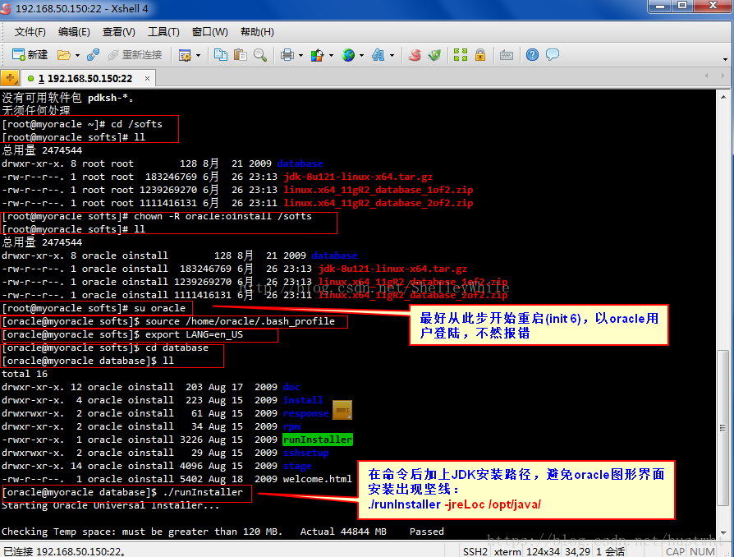Close the 192.168.50.150:22 tab
734x557 pixels.
tap(147, 78)
